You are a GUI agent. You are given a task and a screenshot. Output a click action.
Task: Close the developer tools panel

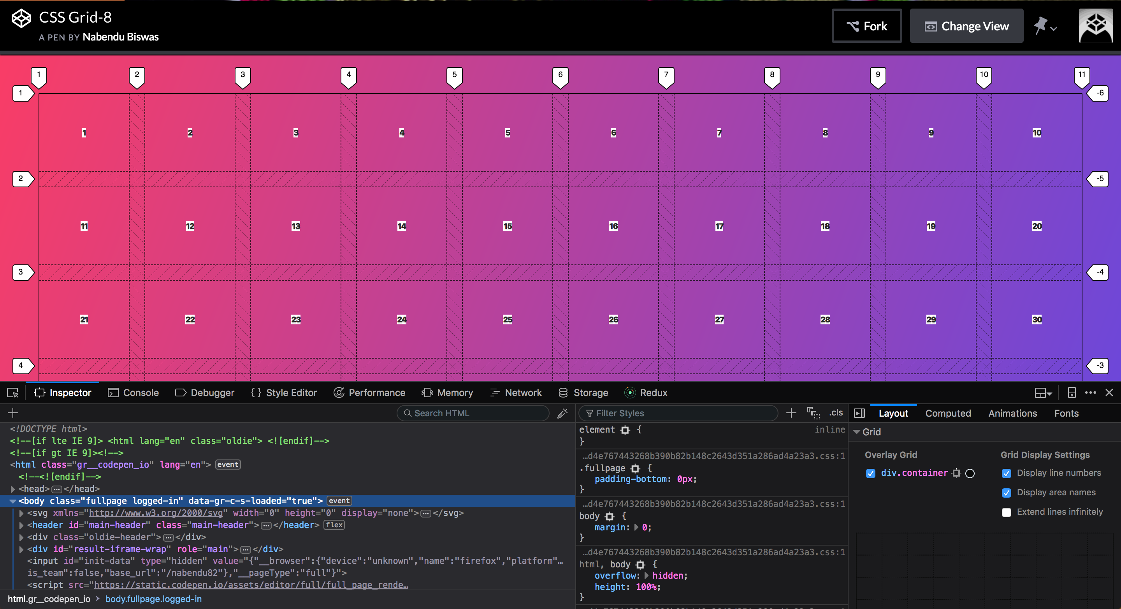click(1109, 393)
